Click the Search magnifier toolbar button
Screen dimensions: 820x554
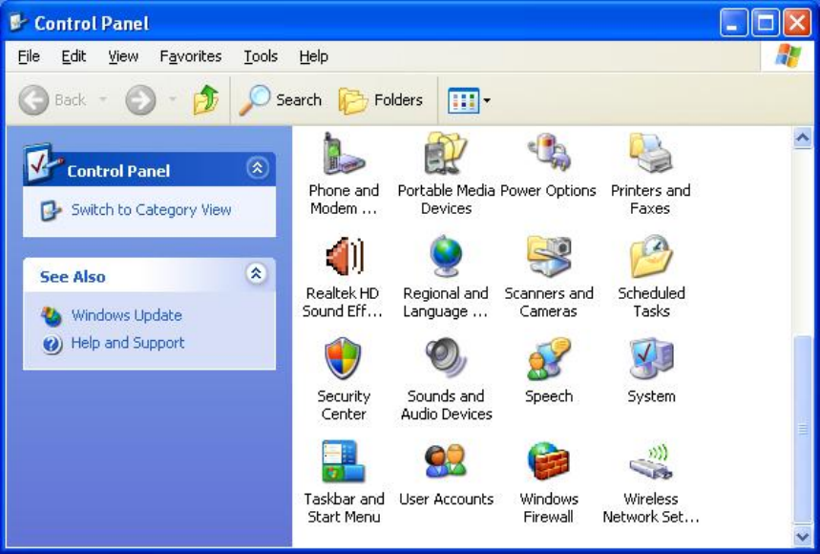[281, 99]
